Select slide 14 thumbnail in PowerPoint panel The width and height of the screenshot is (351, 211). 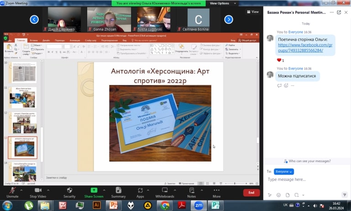coord(23,172)
